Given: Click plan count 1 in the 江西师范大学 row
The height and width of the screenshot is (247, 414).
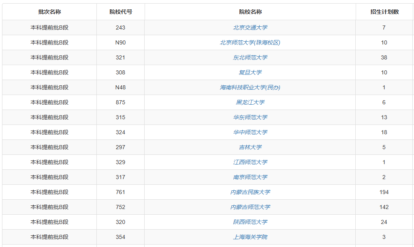Looking at the screenshot, I should [384, 162].
